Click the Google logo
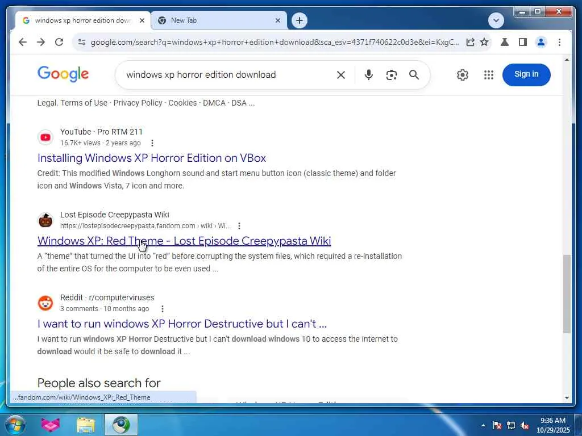Image resolution: width=582 pixels, height=436 pixels. [x=63, y=74]
